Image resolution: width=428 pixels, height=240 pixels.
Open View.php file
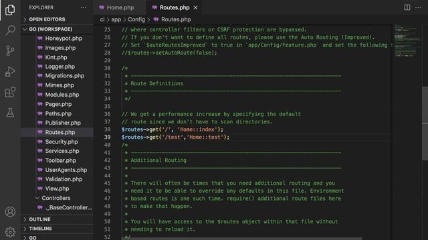tap(57, 189)
